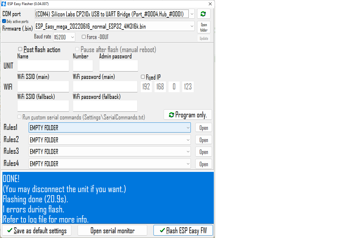
Task: Click the IP octet field showing 192
Action: pos(146,87)
